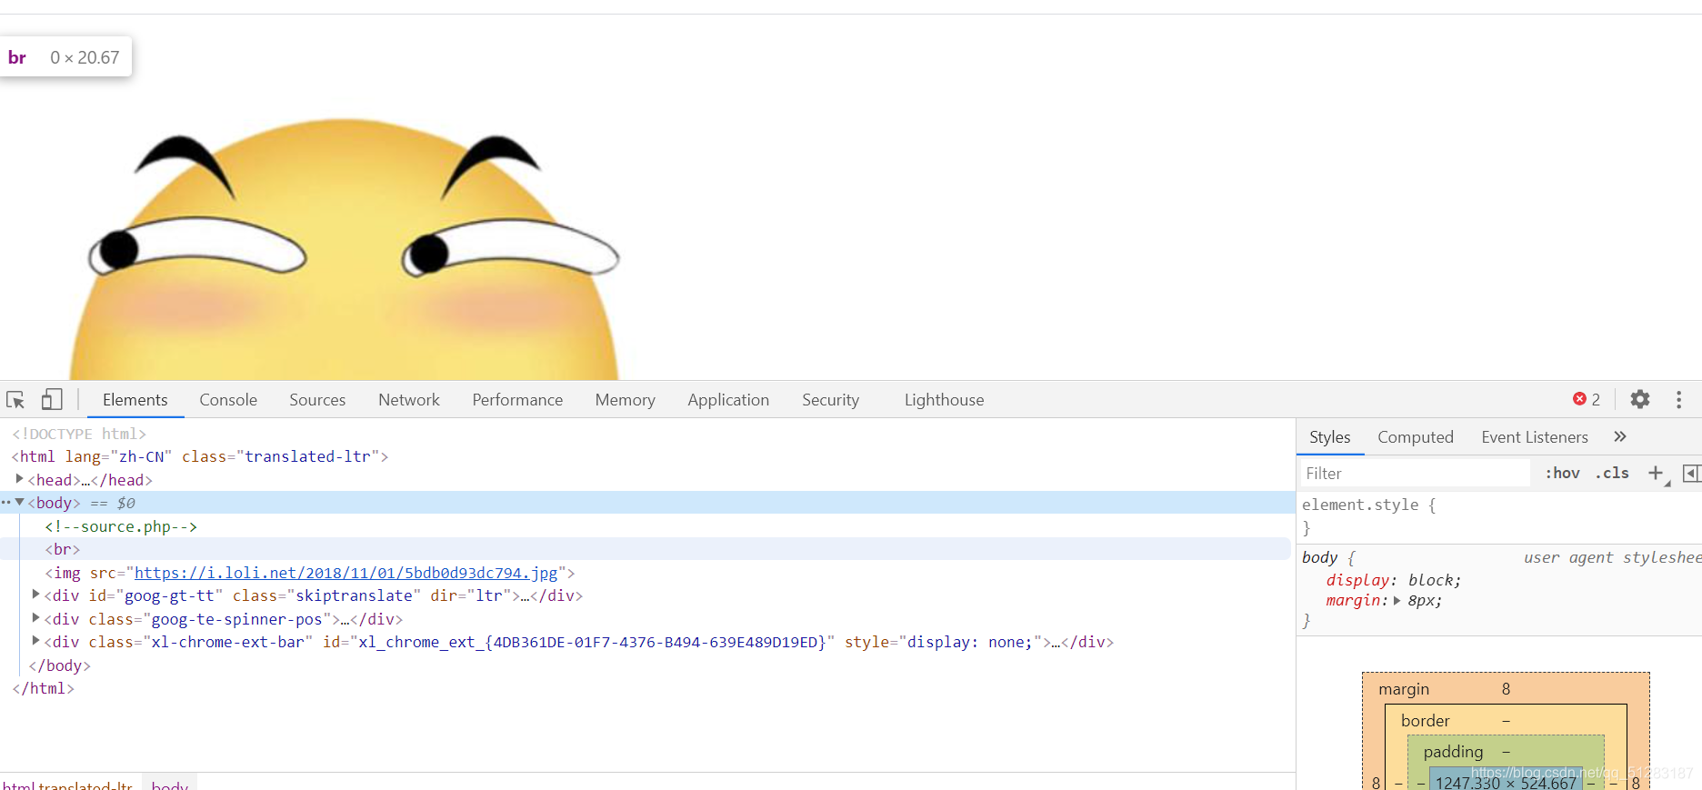This screenshot has height=790, width=1702.
Task: Switch to the Elements tab
Action: point(135,400)
